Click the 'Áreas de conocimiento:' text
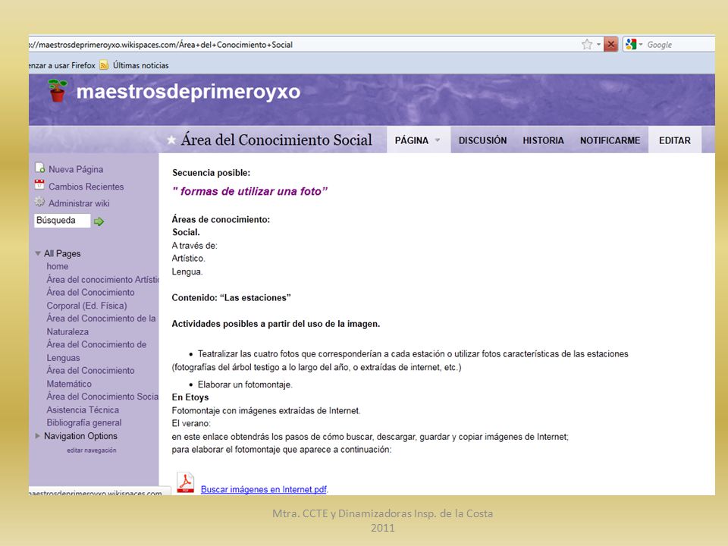Image resolution: width=728 pixels, height=546 pixels. coord(221,220)
